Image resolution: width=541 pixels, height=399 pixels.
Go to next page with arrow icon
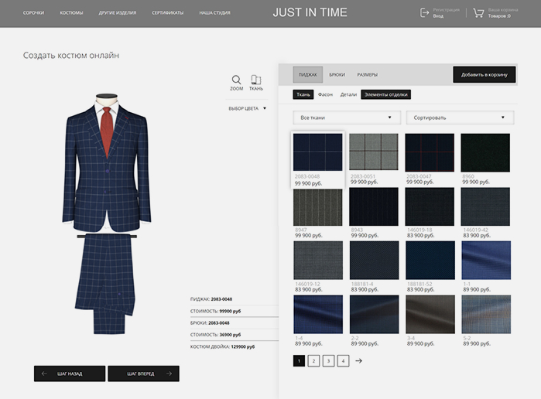click(358, 360)
